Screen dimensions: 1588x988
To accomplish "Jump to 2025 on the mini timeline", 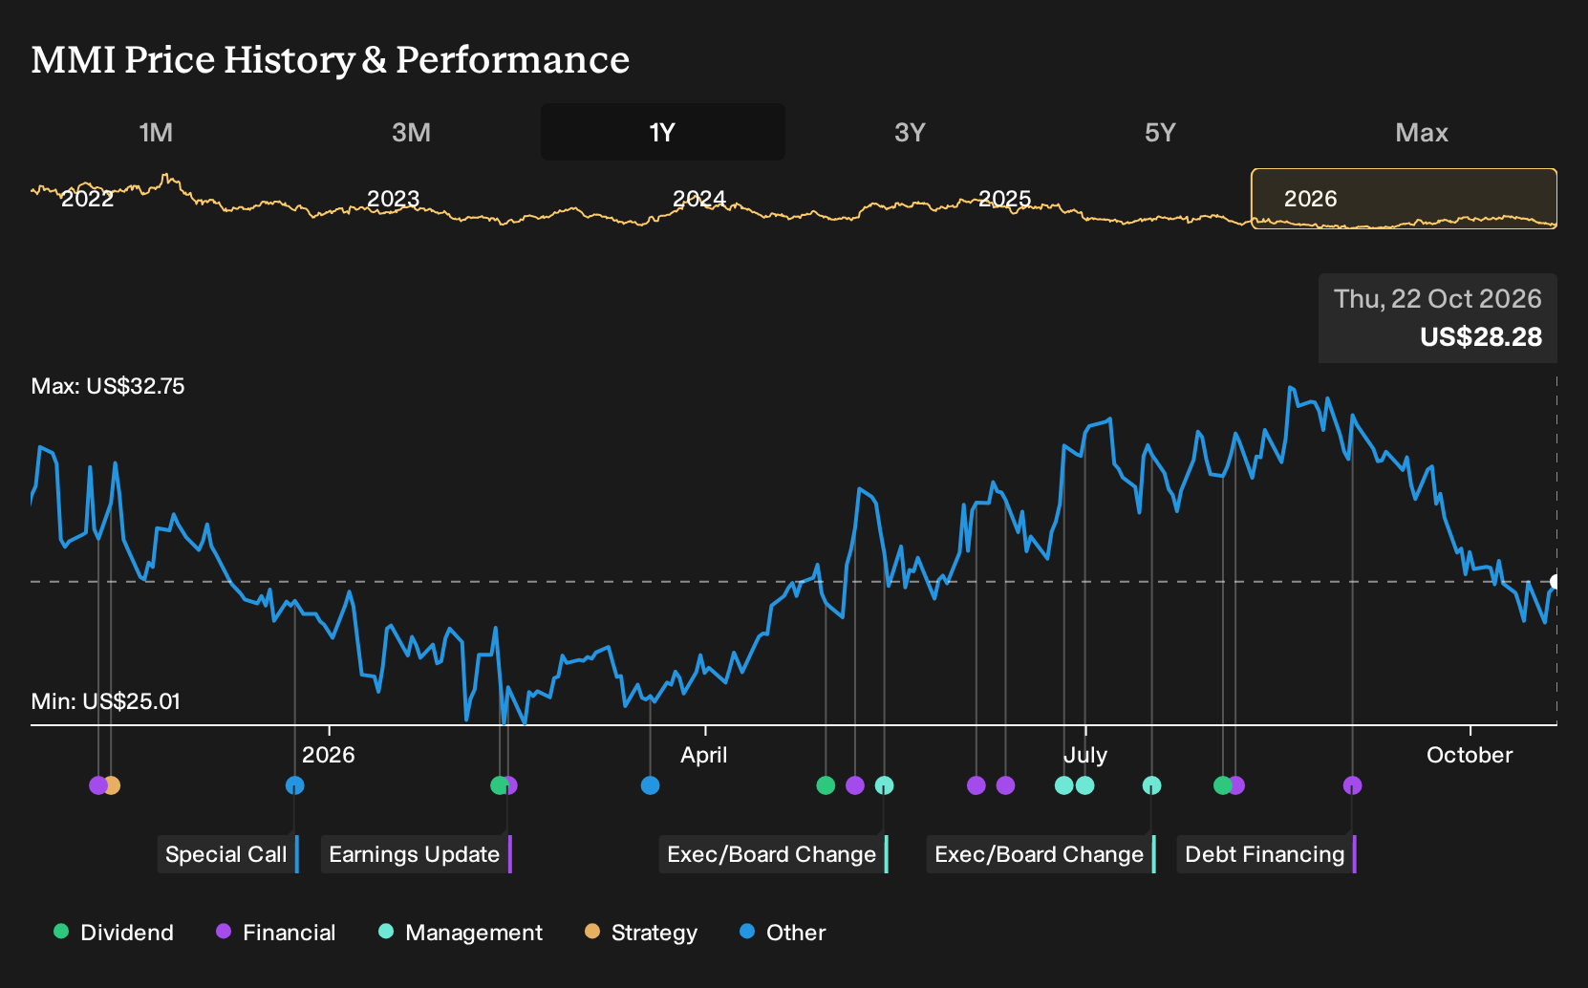I will tap(1004, 199).
